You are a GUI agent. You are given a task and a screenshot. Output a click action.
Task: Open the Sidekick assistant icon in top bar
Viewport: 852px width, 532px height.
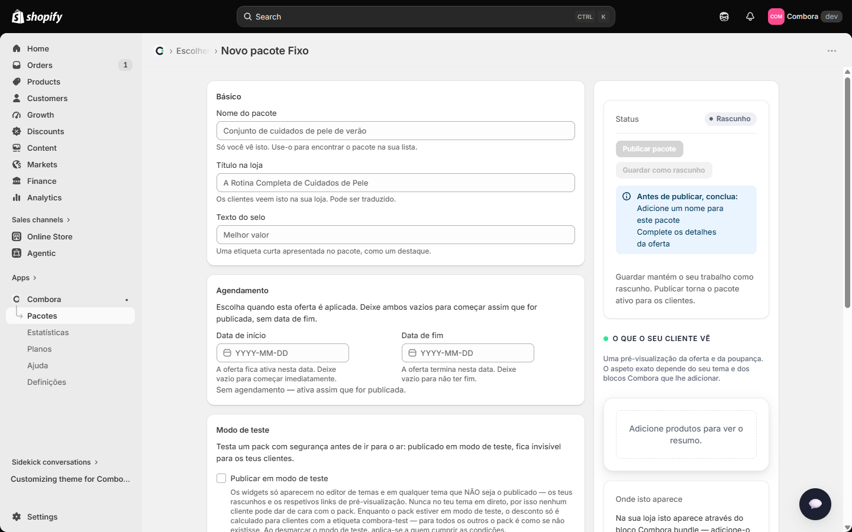(x=724, y=17)
